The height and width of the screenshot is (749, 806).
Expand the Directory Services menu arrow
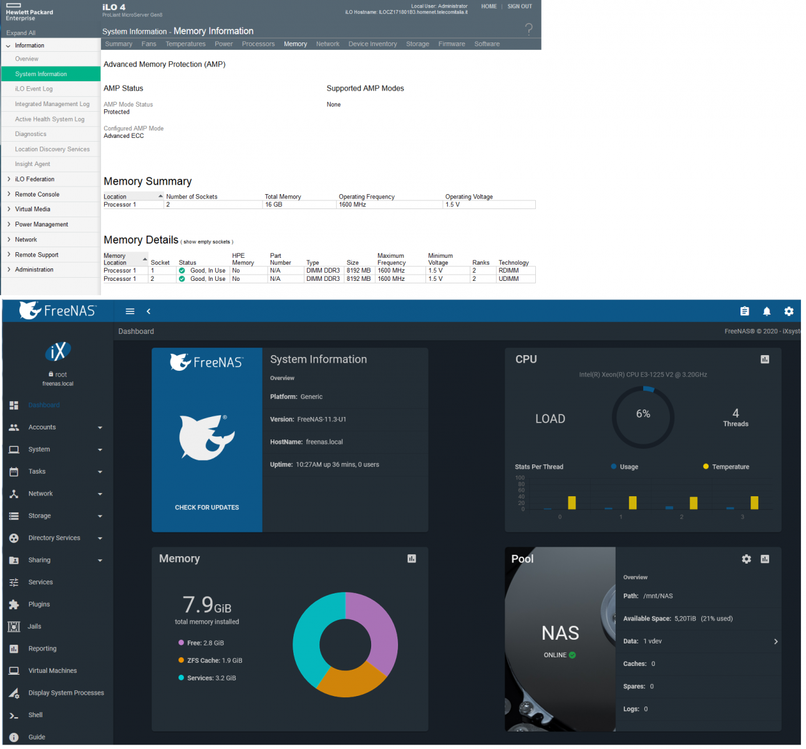tap(100, 539)
